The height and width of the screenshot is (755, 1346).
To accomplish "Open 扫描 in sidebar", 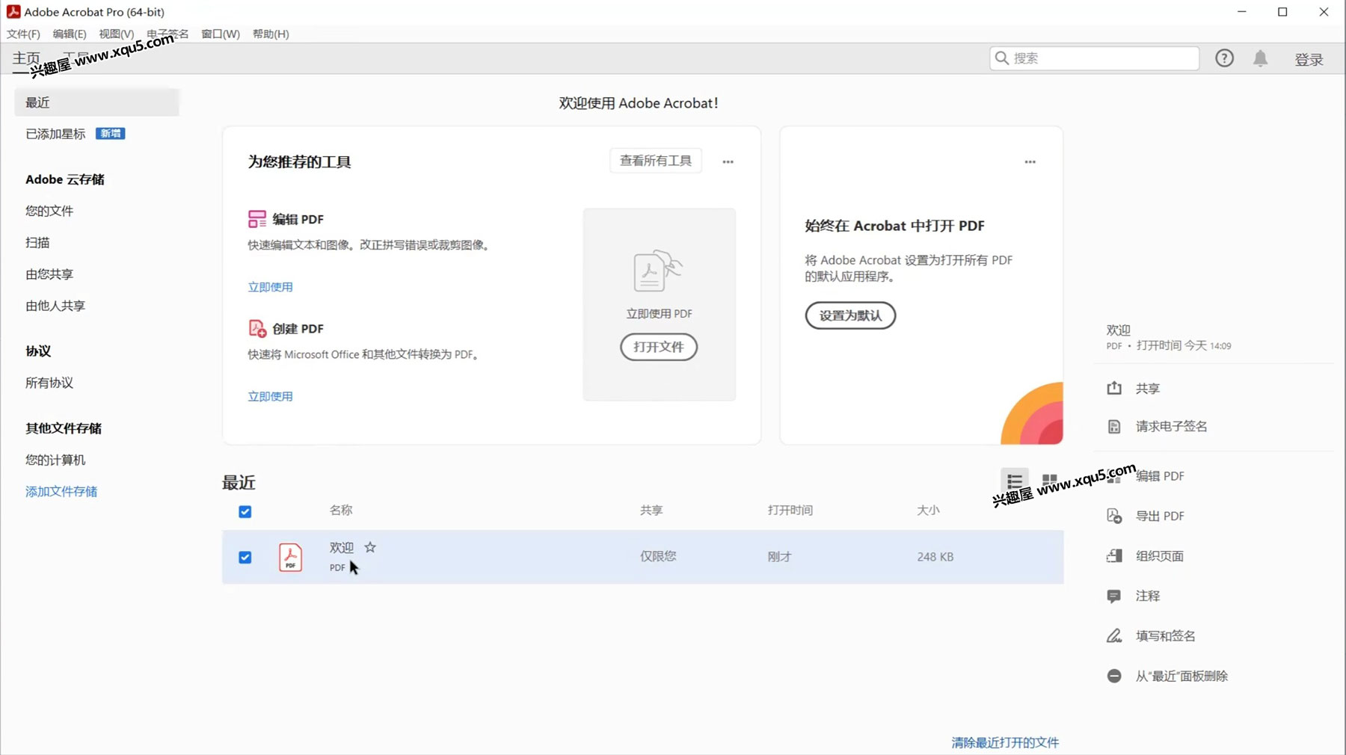I will click(37, 242).
